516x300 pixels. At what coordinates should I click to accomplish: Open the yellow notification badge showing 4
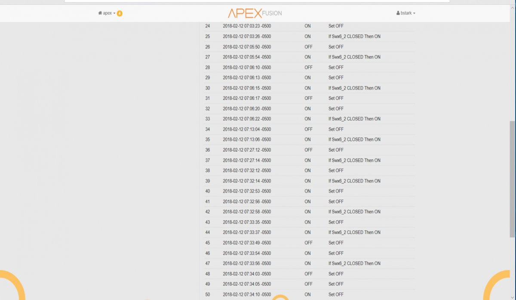click(120, 13)
